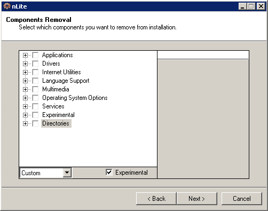Cancel the nLite wizard

click(x=242, y=199)
